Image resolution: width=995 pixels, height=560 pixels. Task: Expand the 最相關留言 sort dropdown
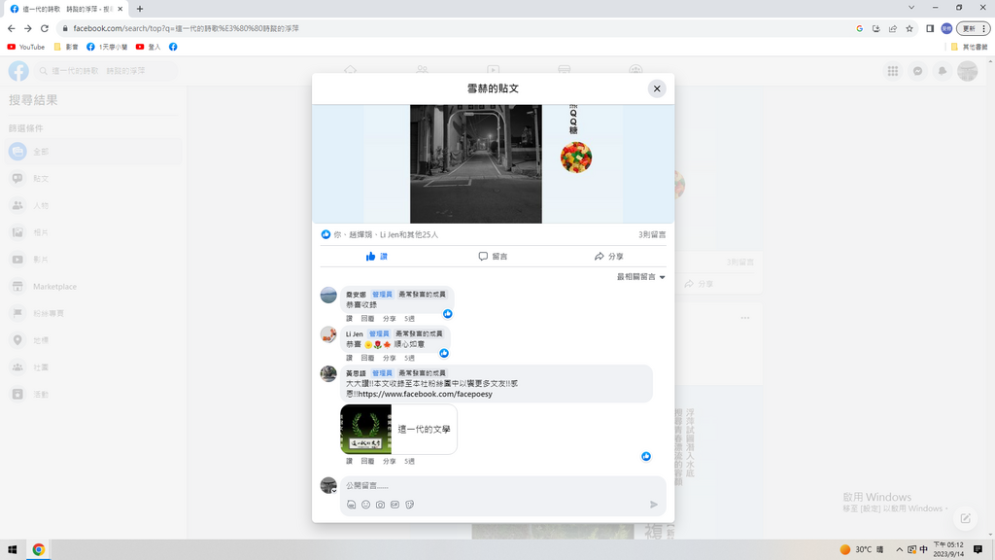pos(641,277)
